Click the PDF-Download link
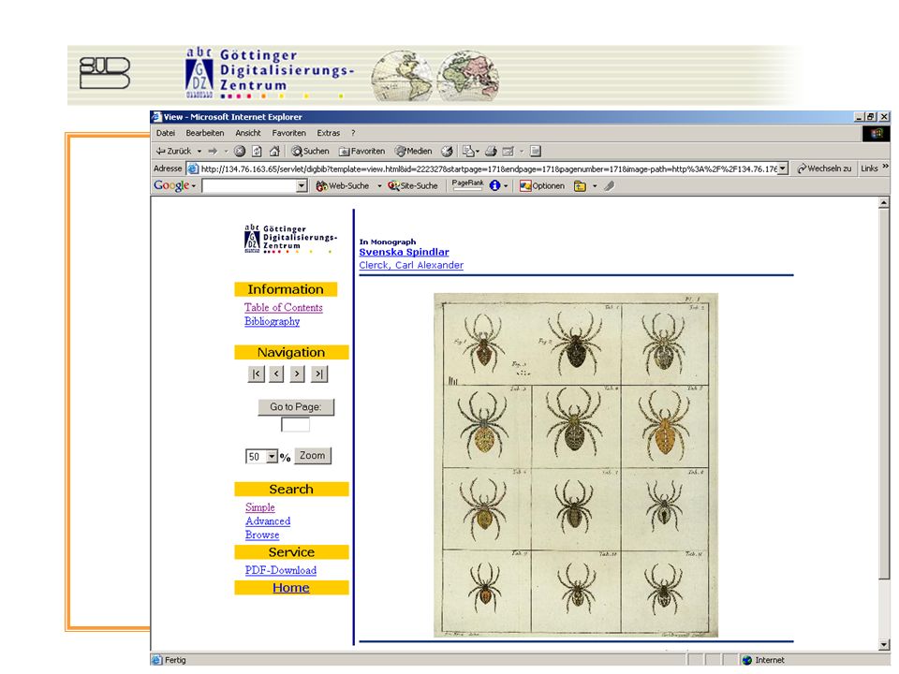899x674 pixels. 281,570
